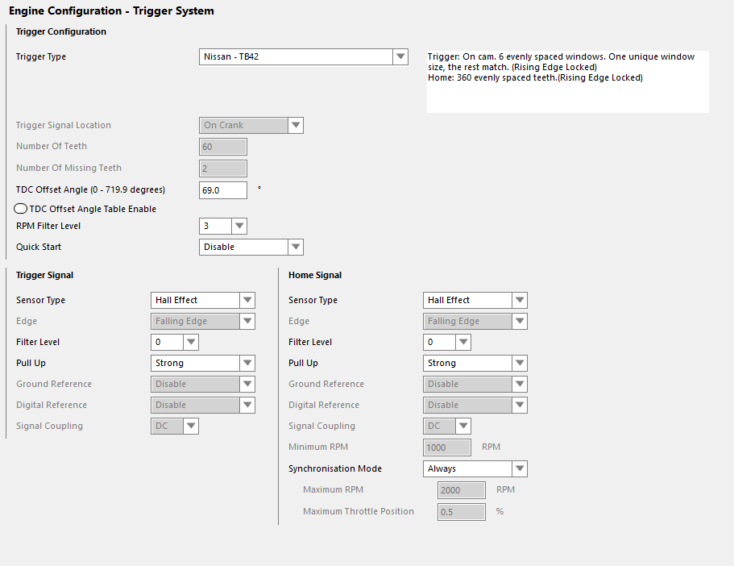Click the Maximum RPM field under Synchronisation
734x566 pixels.
point(462,490)
